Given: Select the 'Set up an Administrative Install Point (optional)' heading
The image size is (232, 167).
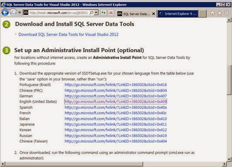Looking at the screenshot, I should coord(79,50).
